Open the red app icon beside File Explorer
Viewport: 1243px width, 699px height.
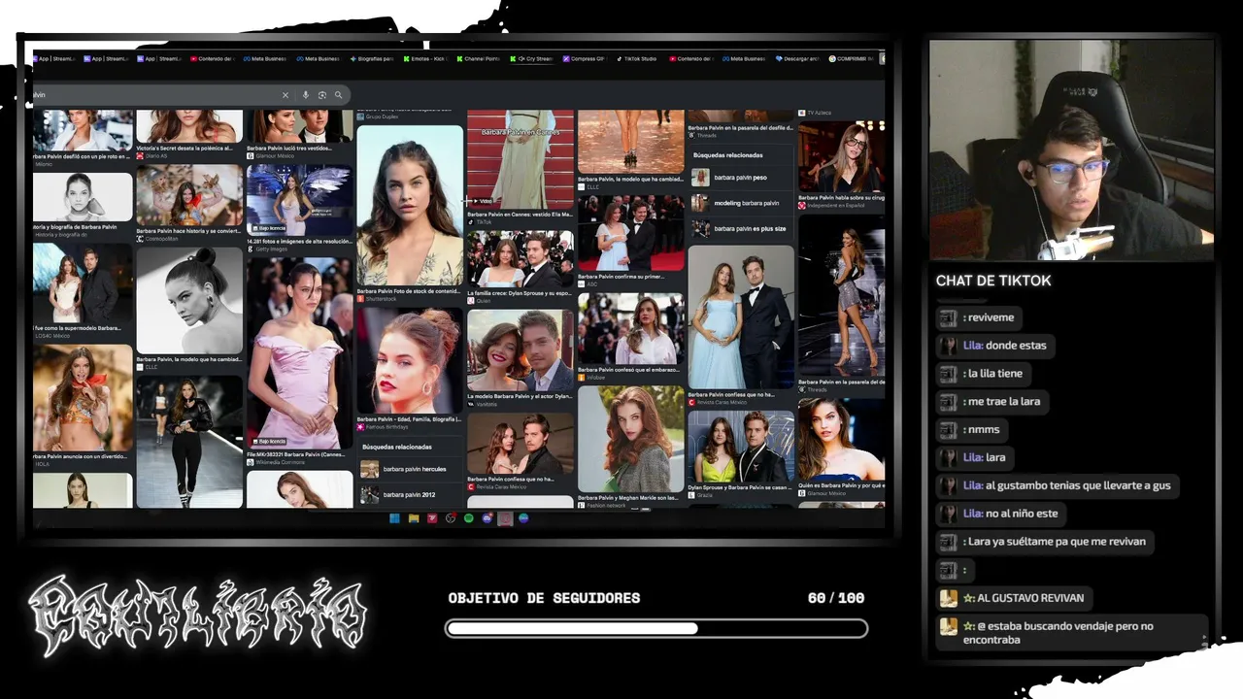tap(432, 518)
